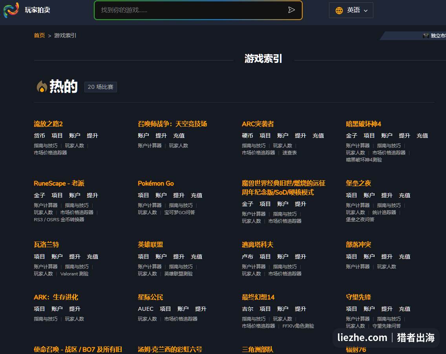Click the 玩家拍卖 site name
The image size is (446, 354).
pos(37,10)
